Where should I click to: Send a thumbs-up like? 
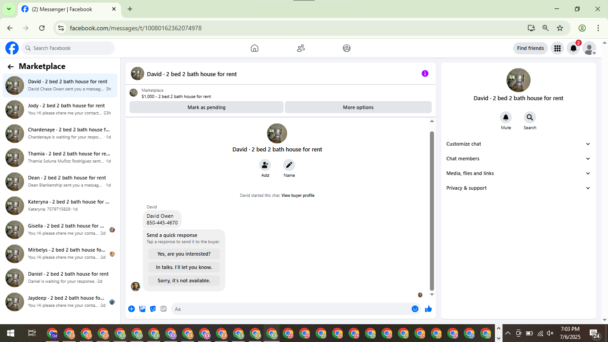428,309
